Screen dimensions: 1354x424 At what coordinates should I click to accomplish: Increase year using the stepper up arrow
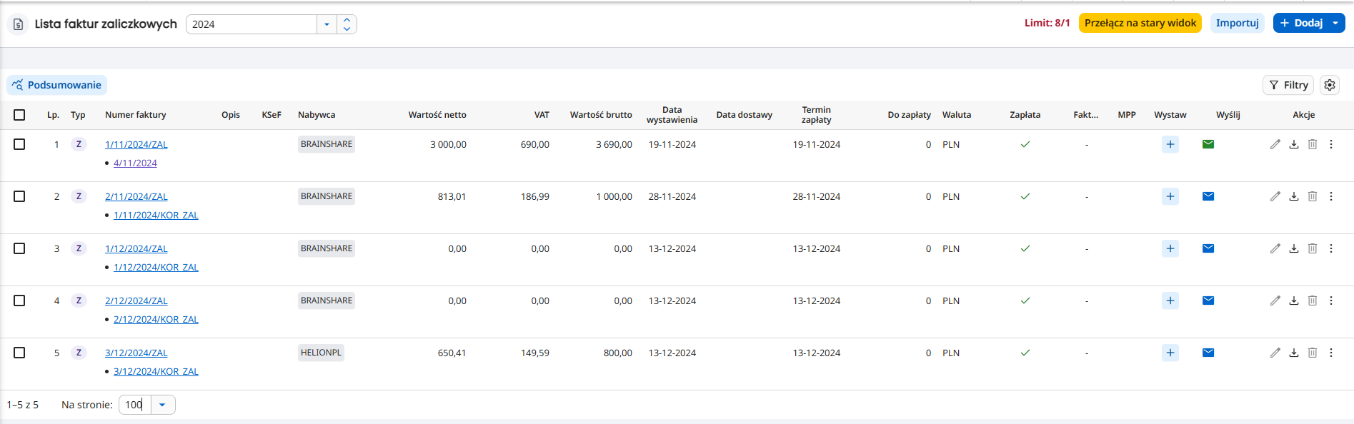[347, 20]
